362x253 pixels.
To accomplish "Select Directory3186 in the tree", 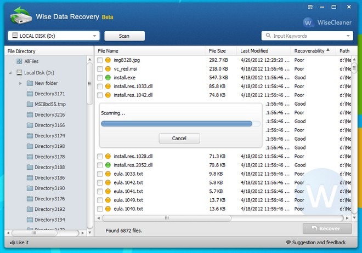I will 49,177.
